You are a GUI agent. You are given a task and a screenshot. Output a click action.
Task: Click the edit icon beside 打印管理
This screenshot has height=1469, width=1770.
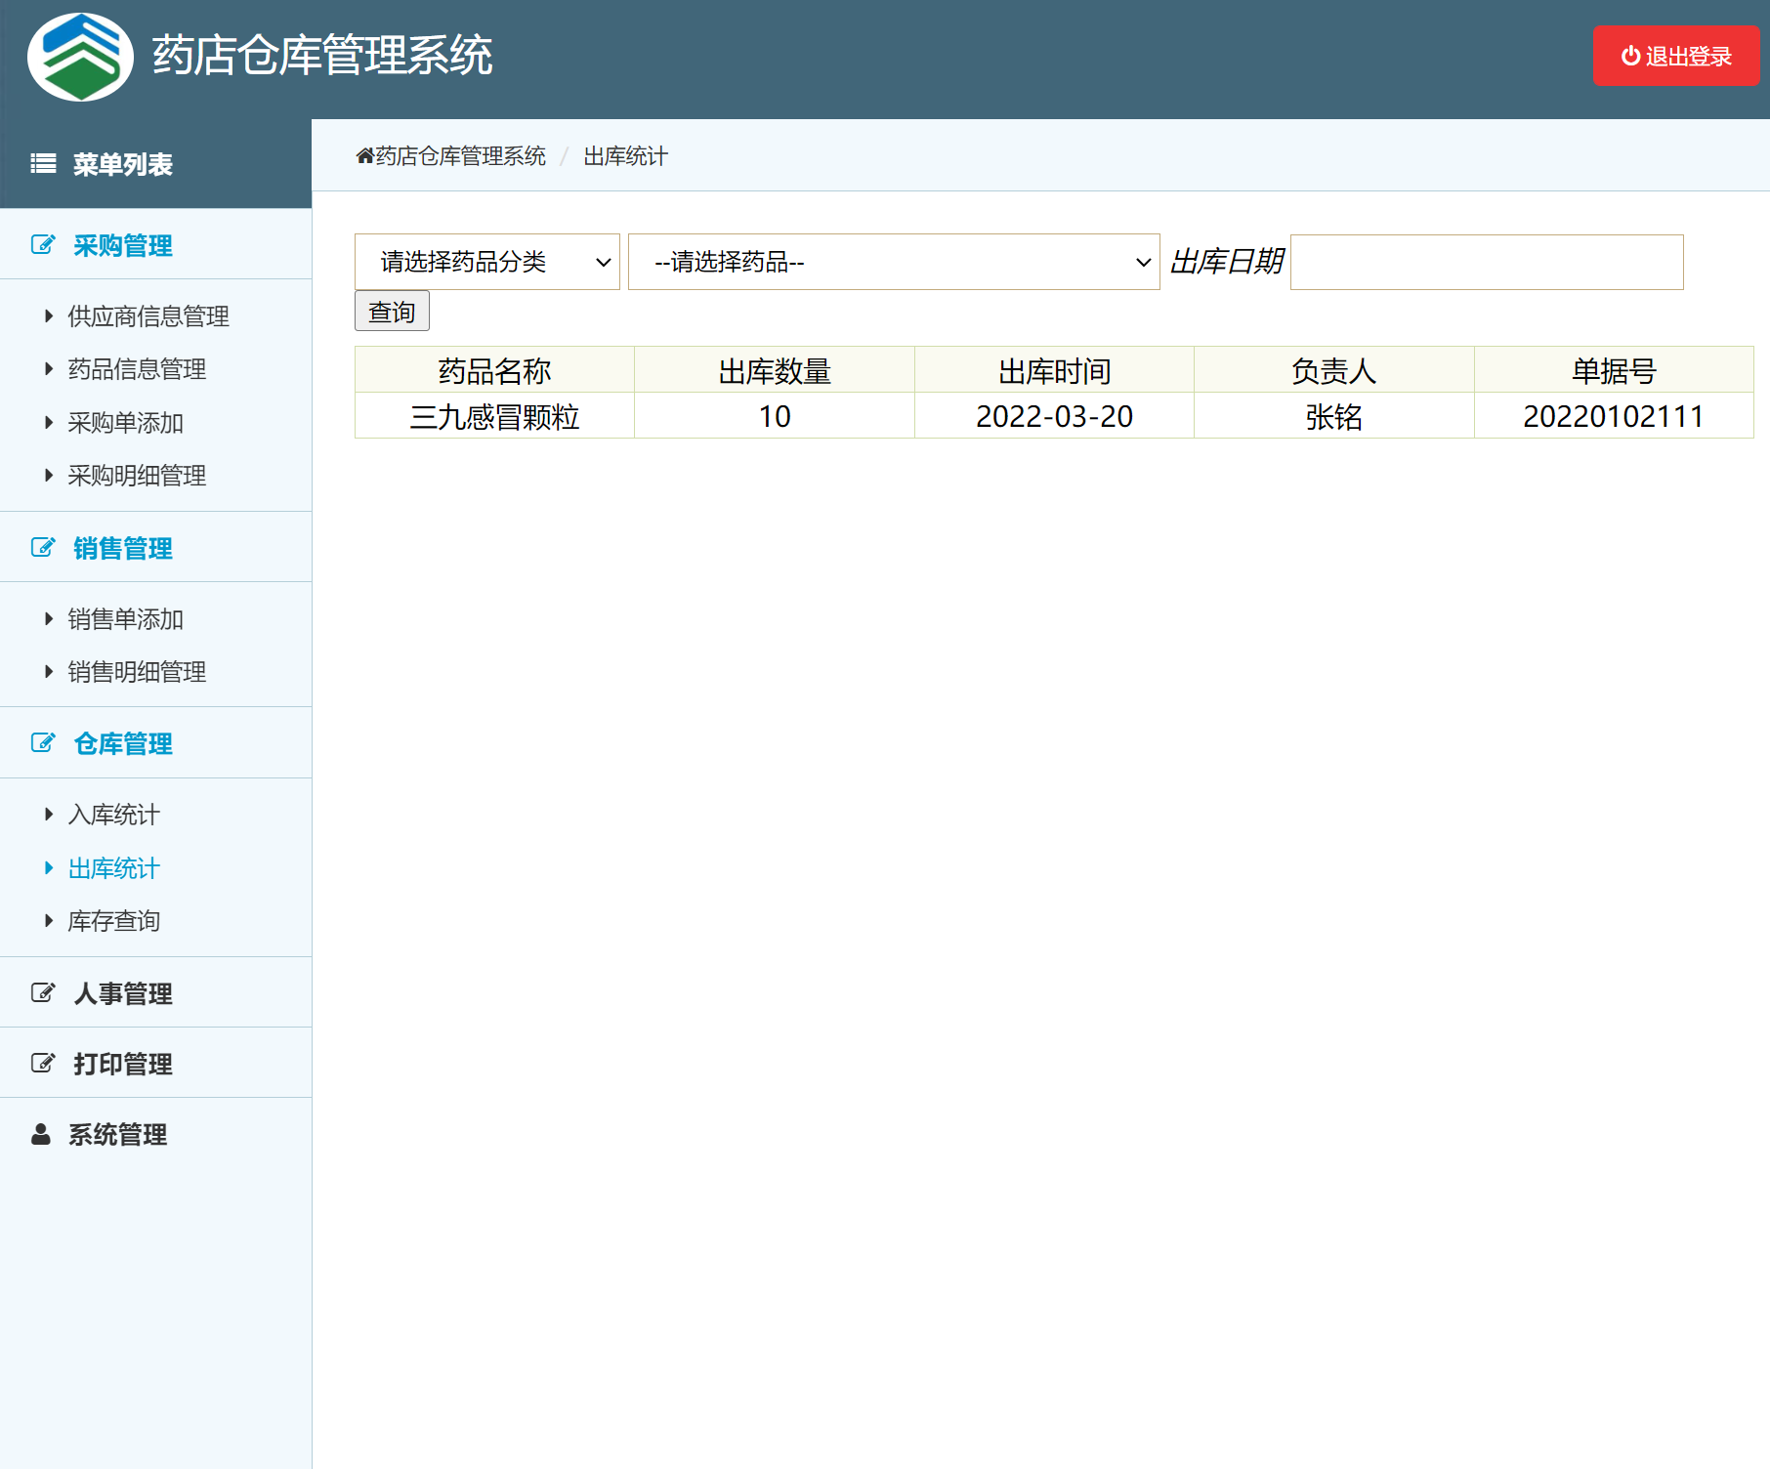tap(43, 1063)
